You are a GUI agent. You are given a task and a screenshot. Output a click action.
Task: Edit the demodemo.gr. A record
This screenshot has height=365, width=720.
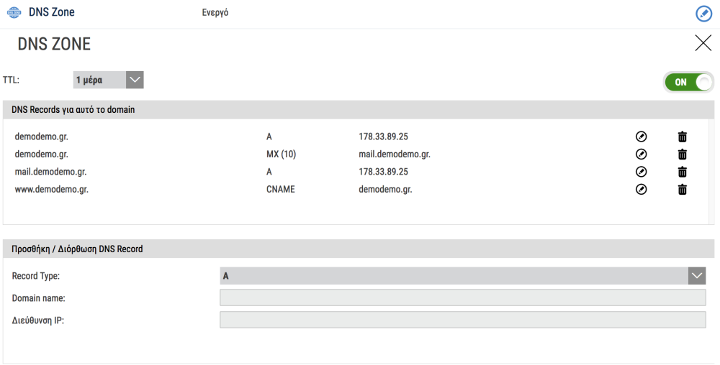pyautogui.click(x=641, y=136)
